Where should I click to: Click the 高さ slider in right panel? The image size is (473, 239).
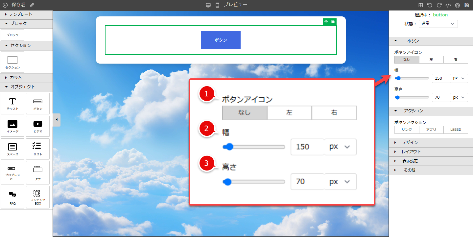coord(412,97)
